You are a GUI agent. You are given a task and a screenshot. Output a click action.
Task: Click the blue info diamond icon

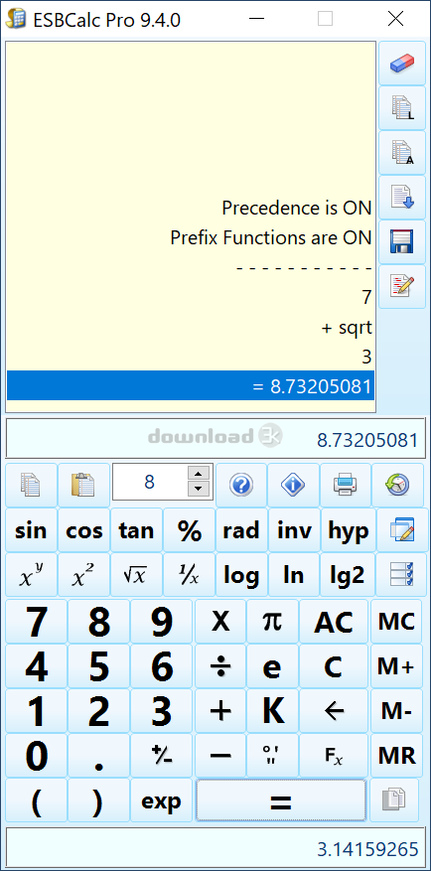pyautogui.click(x=293, y=485)
